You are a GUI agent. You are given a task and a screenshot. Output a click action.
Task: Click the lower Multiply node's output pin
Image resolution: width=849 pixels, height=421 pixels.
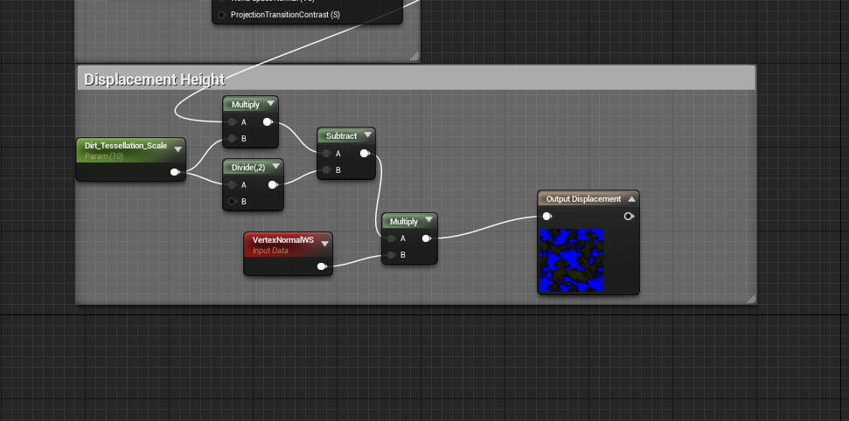[426, 238]
